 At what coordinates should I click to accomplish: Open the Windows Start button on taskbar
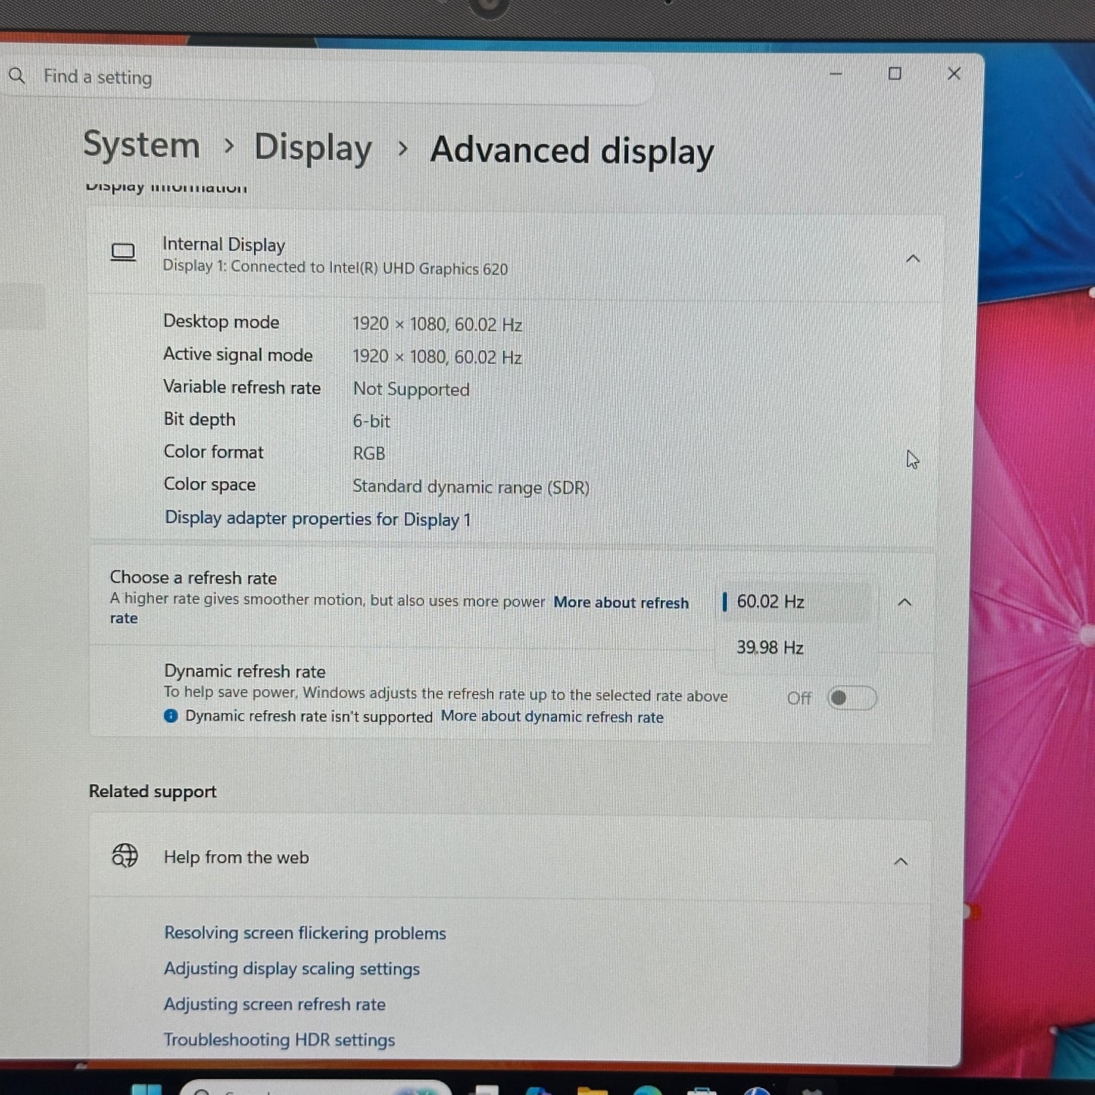click(147, 1090)
